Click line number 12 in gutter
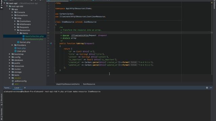This screenshot has width=216, height=121. (48, 33)
